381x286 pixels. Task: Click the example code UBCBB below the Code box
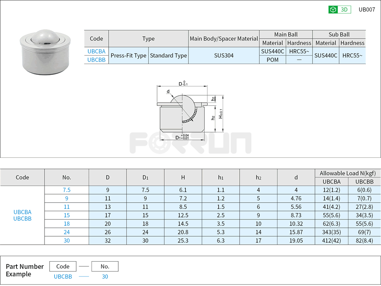63,276
